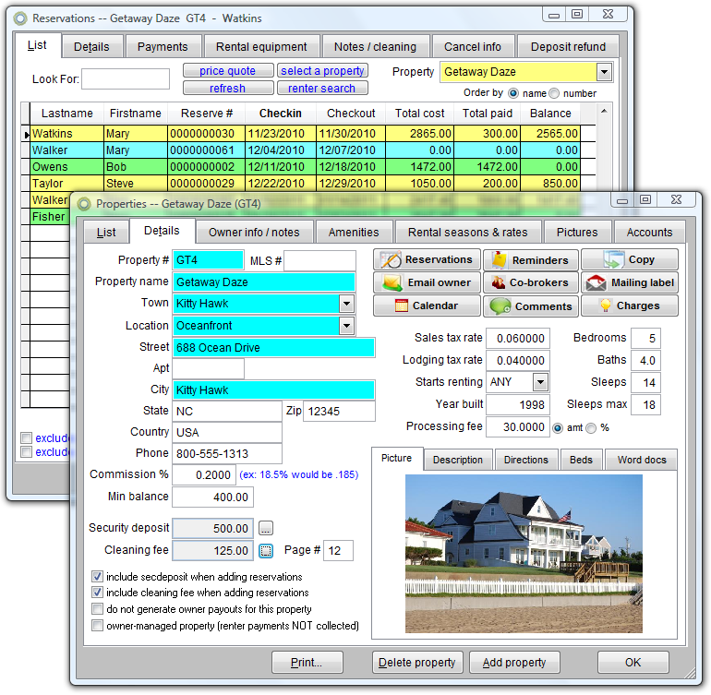Viewport: 711px width, 695px height.
Task: Minimize the Properties window
Action: tap(622, 199)
